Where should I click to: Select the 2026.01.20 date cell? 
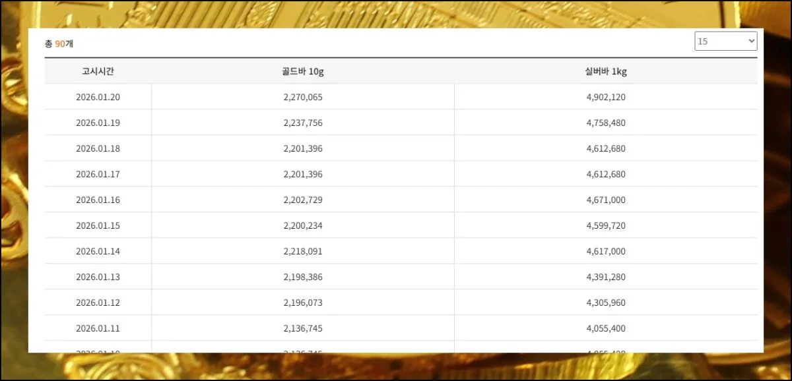click(x=98, y=97)
